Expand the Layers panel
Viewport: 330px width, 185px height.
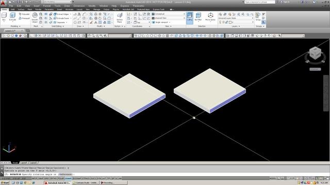236,26
